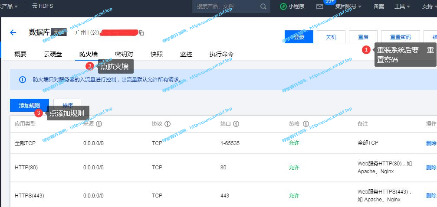Click the HTTP(80) application type cell

click(26, 168)
